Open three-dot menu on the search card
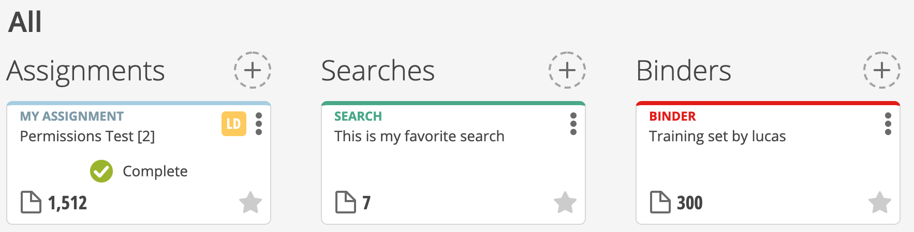This screenshot has height=232, width=914. point(573,124)
